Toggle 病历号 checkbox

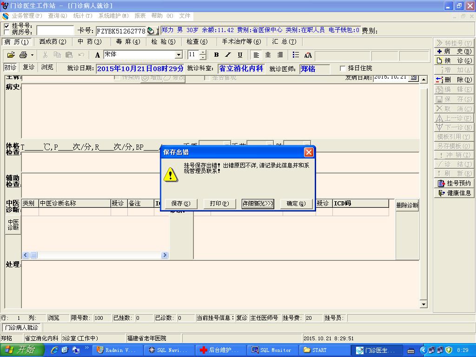point(7,32)
